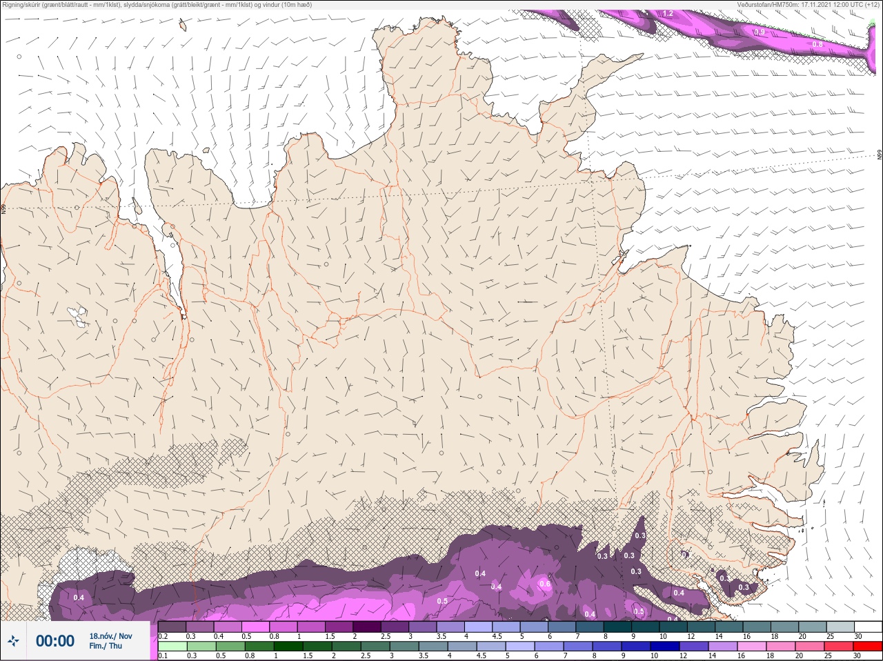Pick the bright pink 0.5–0.8 snow legend swatch
883x661 pixels.
(256, 627)
